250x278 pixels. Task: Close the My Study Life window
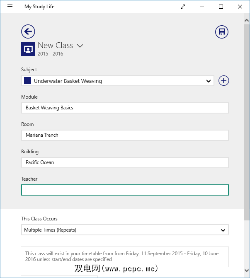tap(240, 7)
